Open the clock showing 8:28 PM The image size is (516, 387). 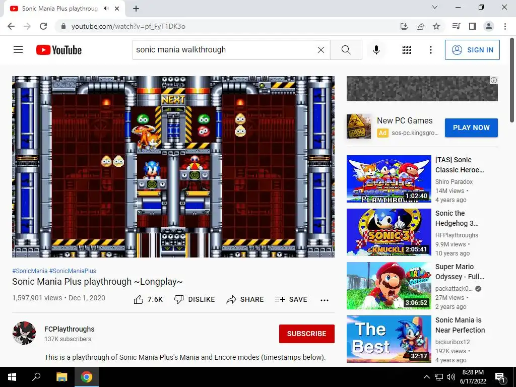click(x=473, y=377)
